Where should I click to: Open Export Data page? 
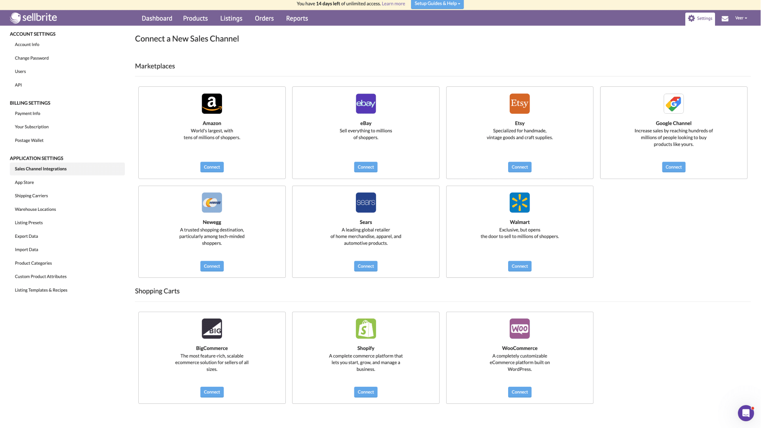(26, 237)
